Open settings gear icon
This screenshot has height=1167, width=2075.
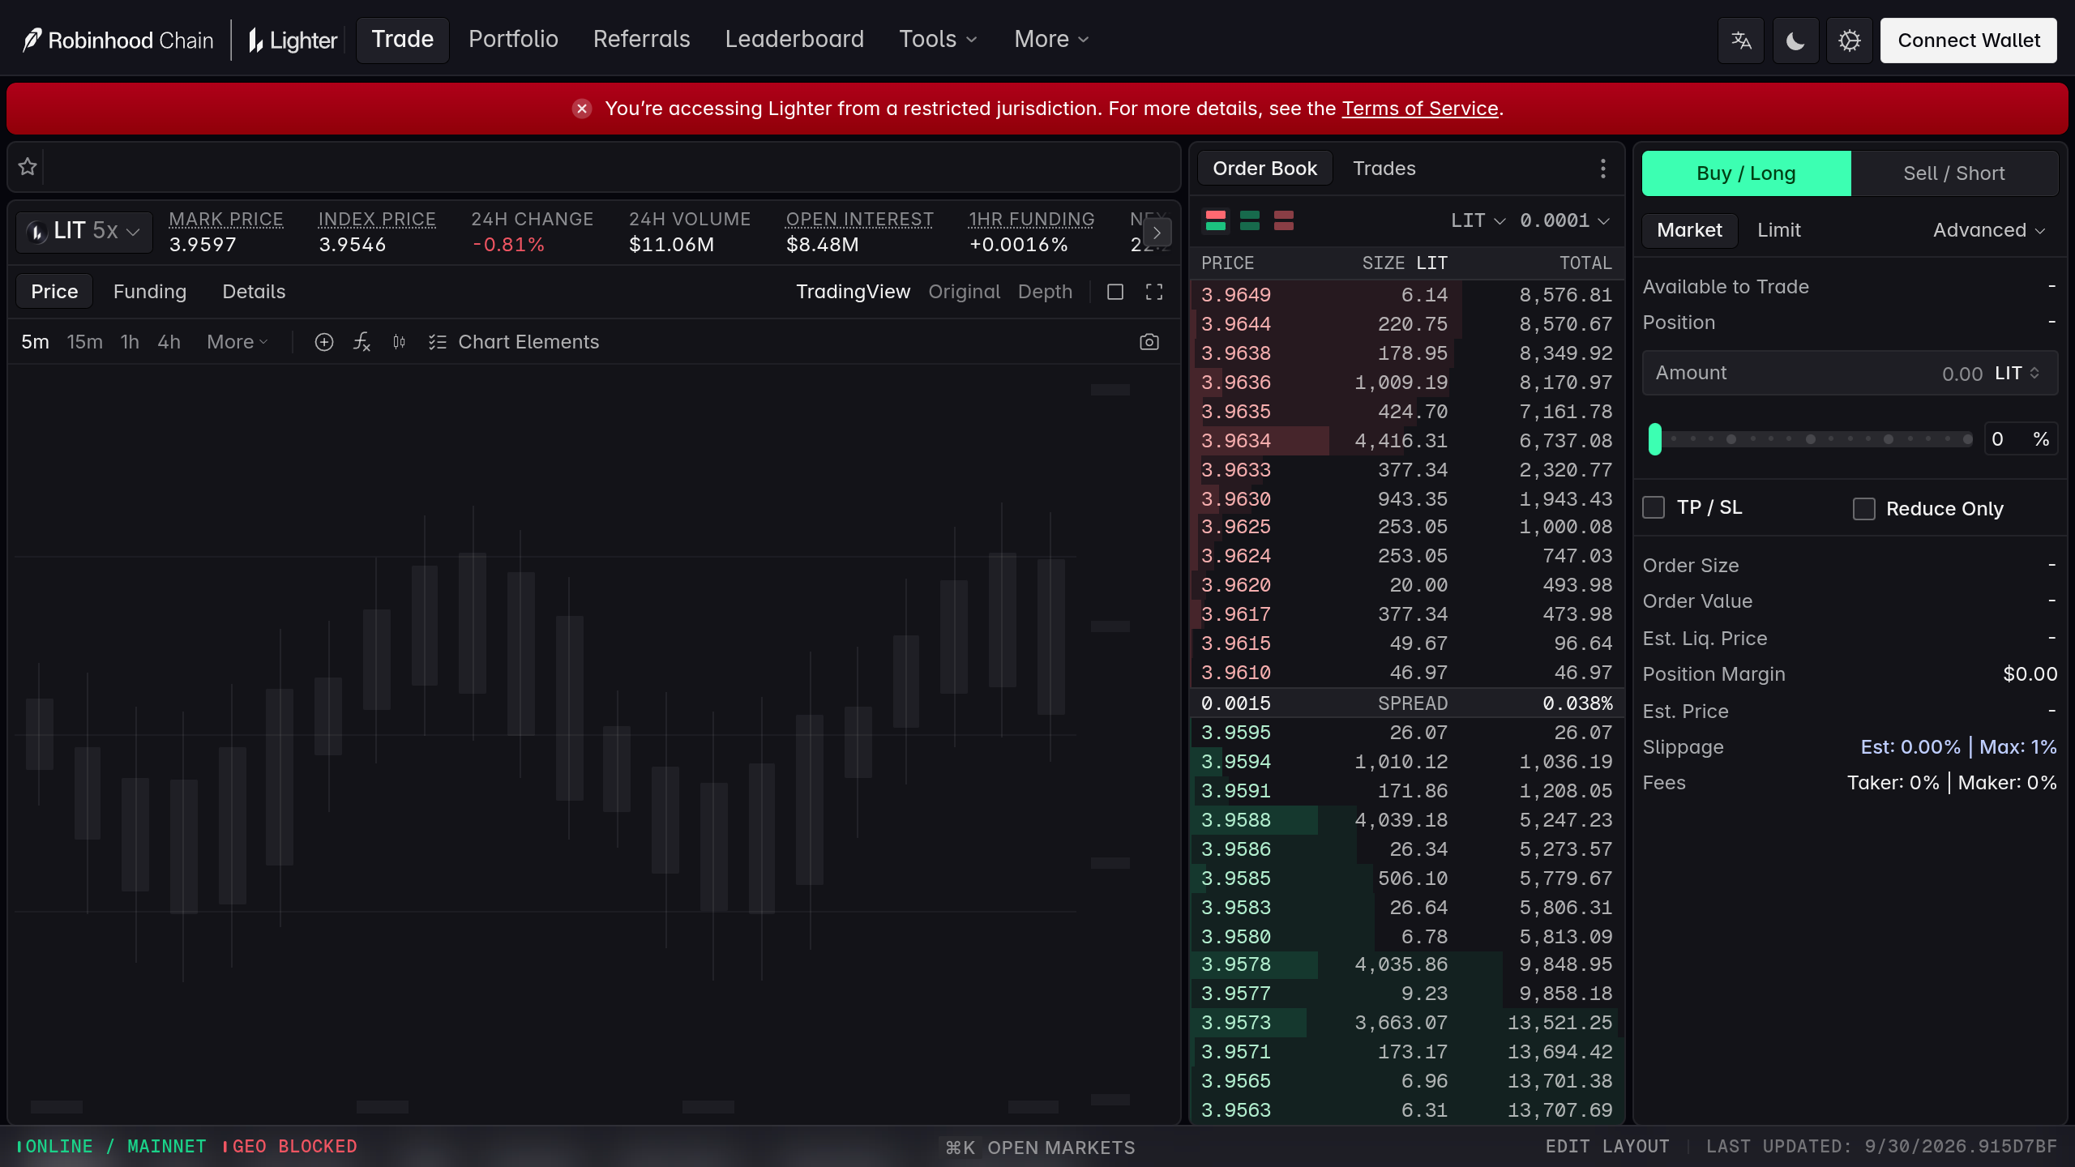coord(1850,41)
